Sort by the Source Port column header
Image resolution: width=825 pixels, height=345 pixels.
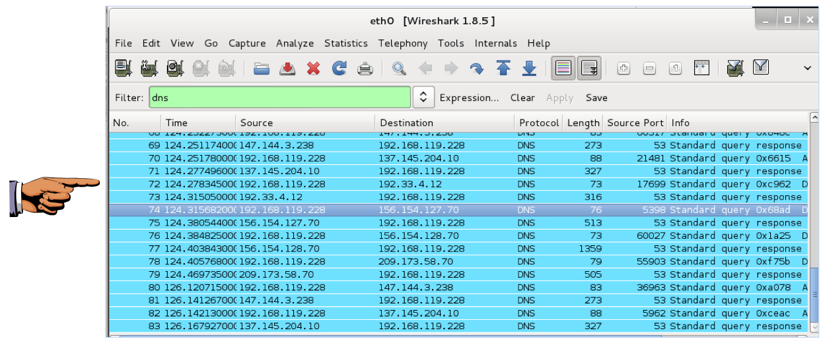tap(635, 123)
